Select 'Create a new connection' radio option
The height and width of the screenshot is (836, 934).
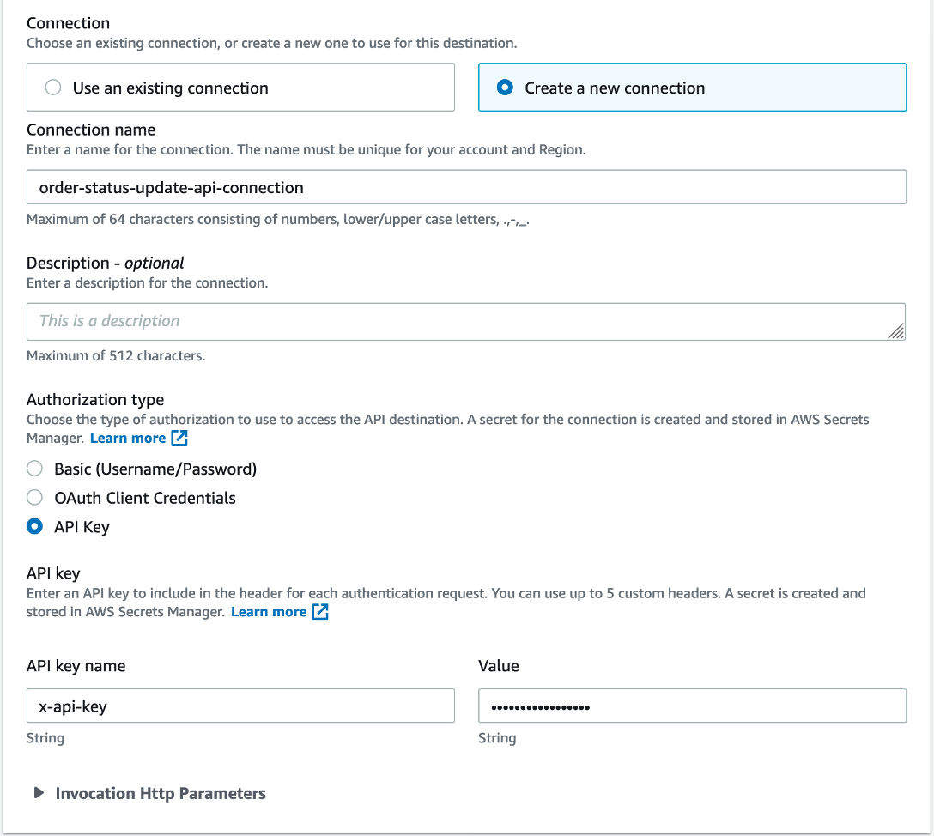[x=506, y=88]
